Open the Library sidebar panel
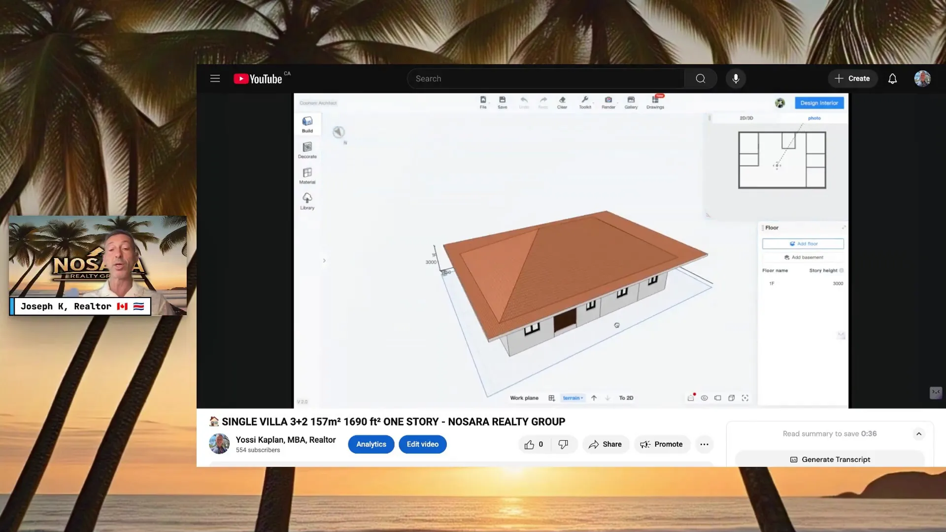The image size is (946, 532). 307,201
